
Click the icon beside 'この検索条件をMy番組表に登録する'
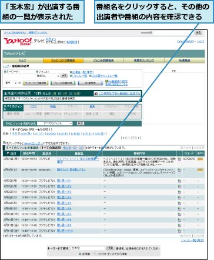tap(96, 94)
